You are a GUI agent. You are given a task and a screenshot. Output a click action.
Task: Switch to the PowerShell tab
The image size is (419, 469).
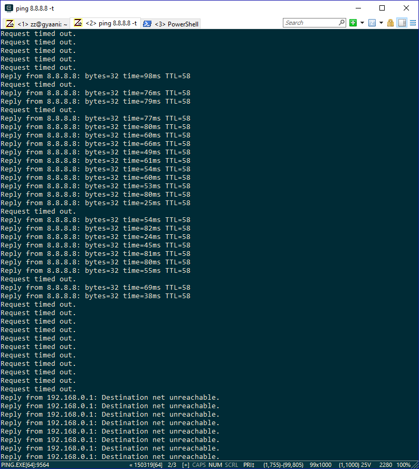tap(170, 24)
